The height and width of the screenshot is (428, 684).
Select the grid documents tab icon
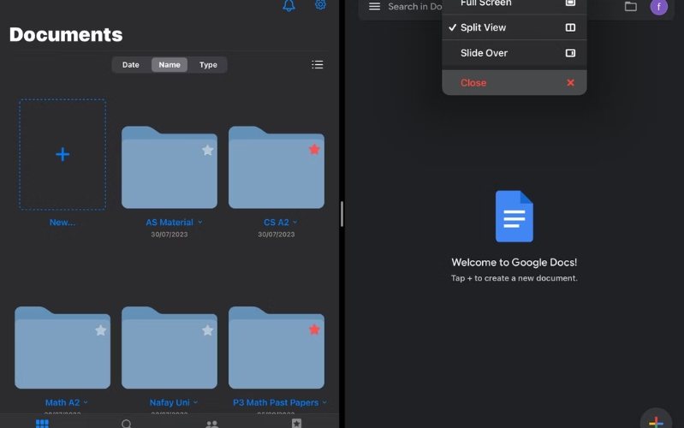[42, 423]
